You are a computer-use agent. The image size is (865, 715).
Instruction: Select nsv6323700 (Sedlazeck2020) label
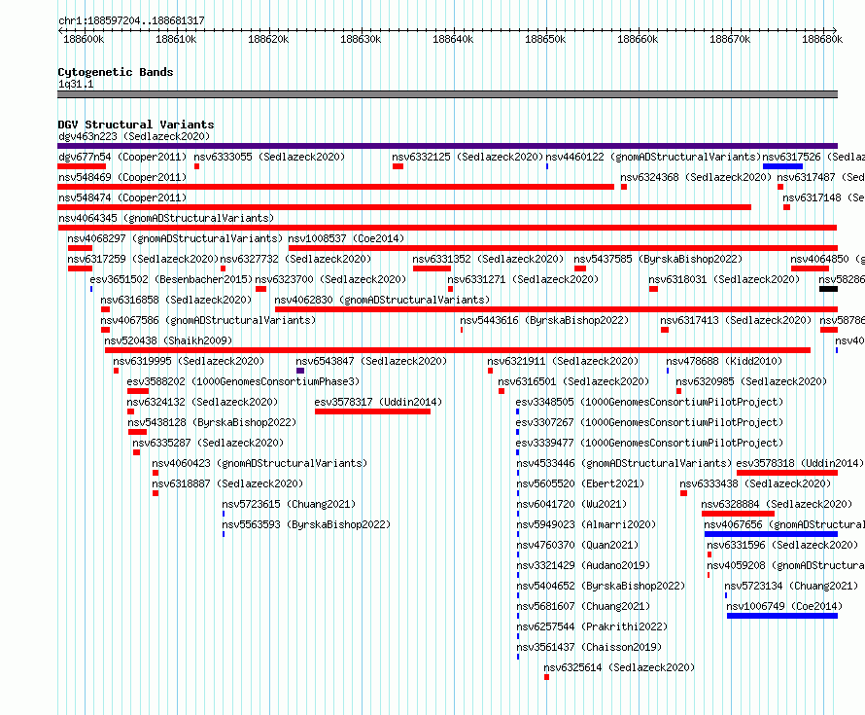tap(330, 279)
